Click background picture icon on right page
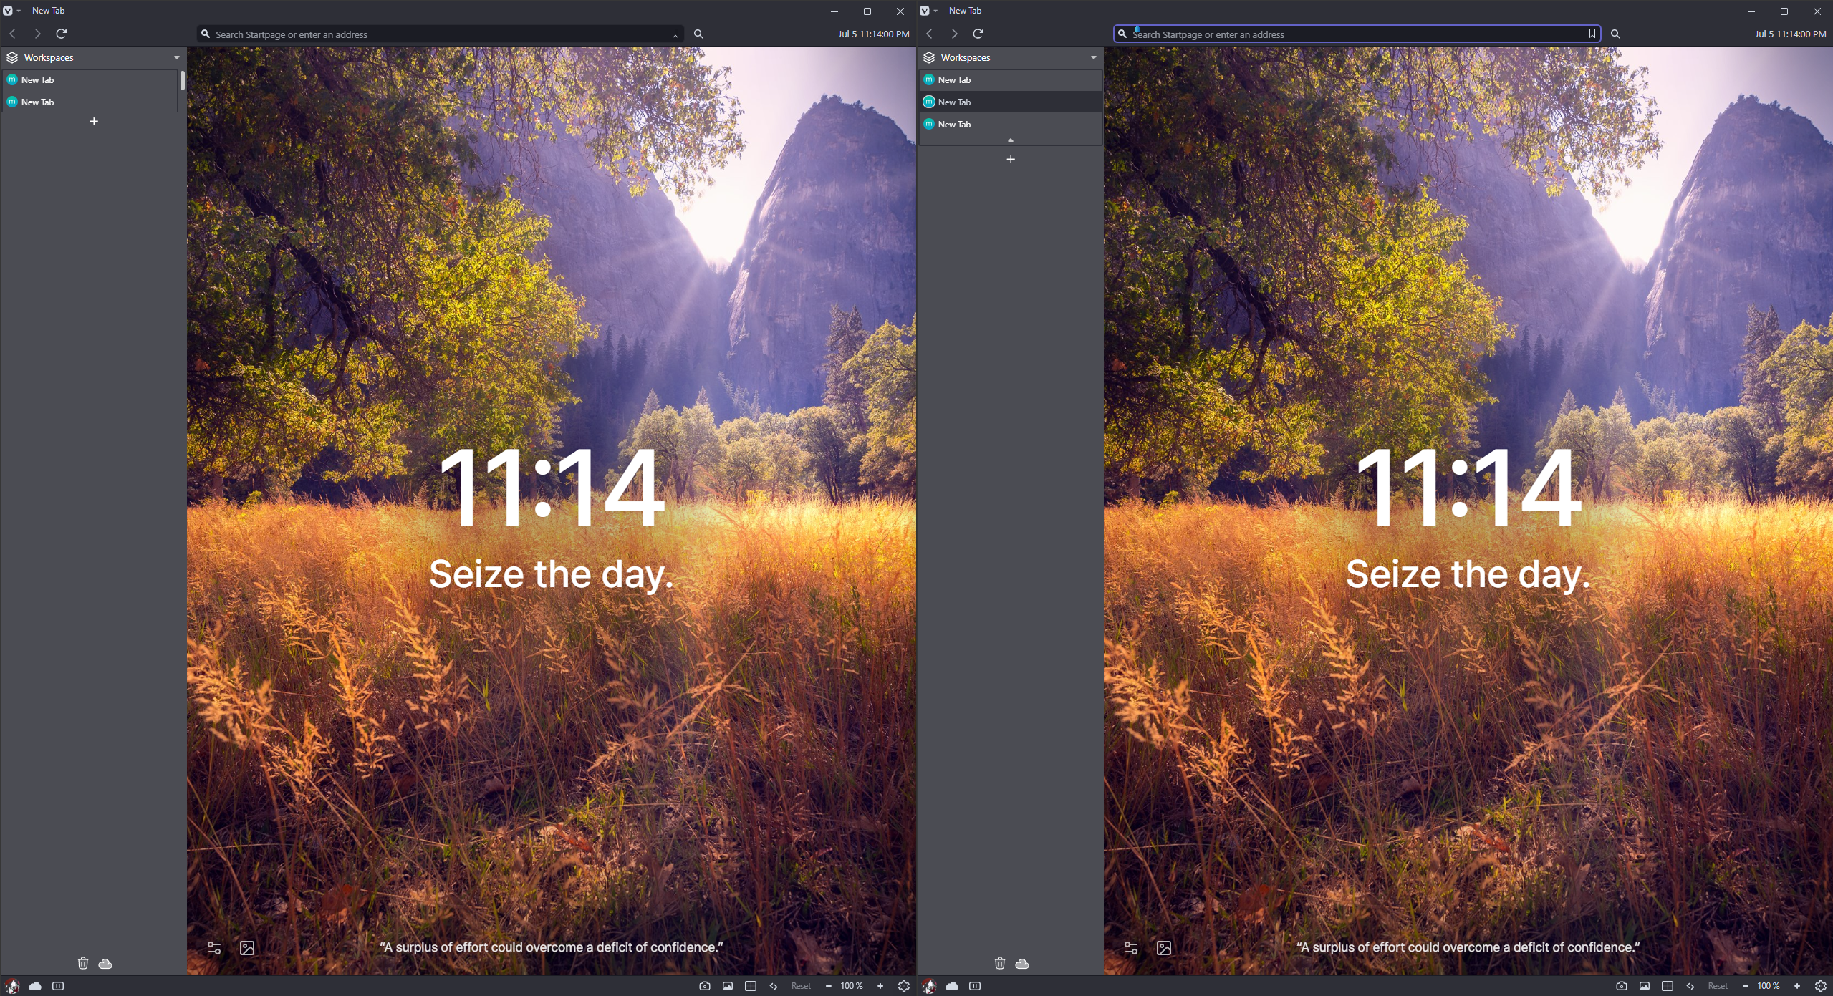The image size is (1833, 996). click(x=1164, y=948)
